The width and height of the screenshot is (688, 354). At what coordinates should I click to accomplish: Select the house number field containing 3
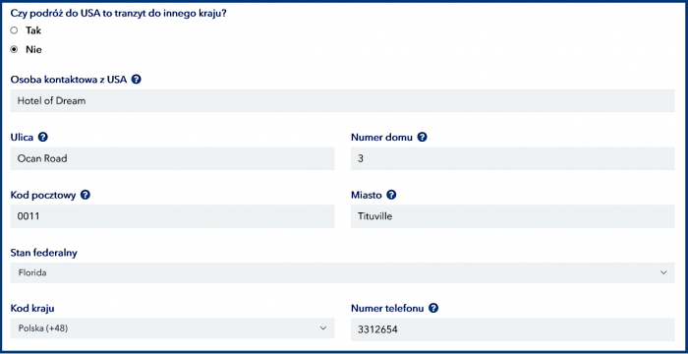512,158
